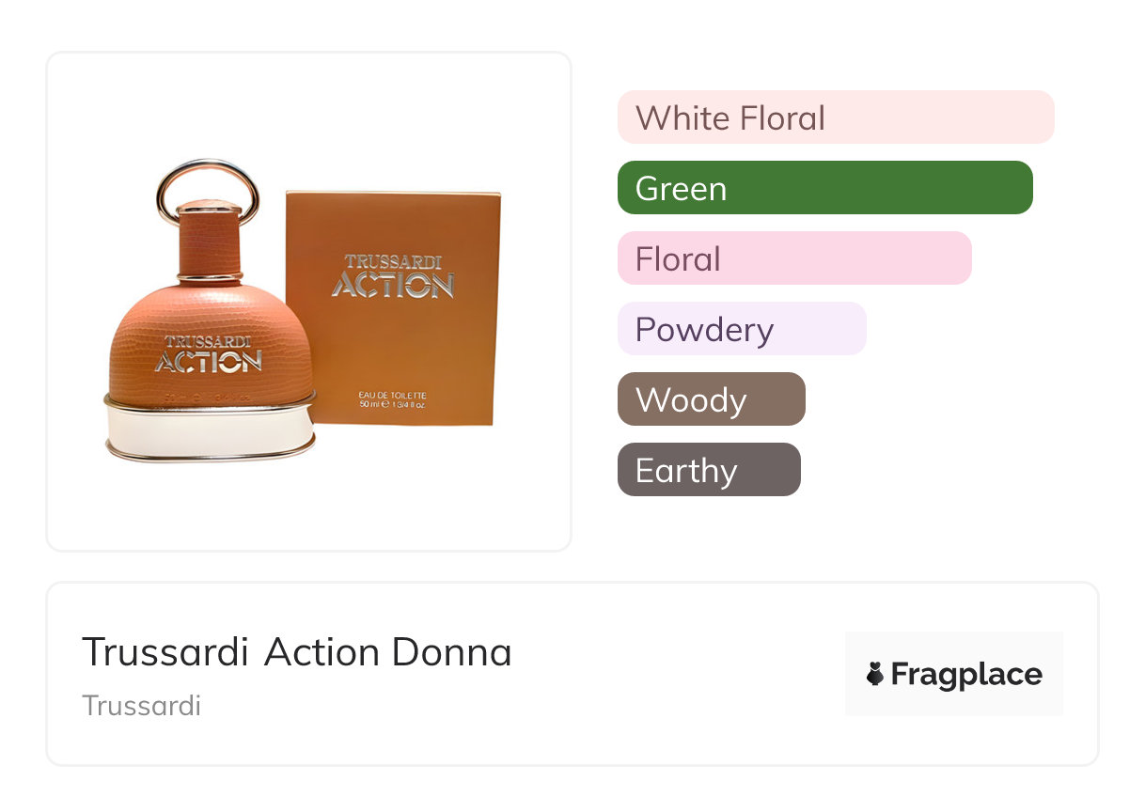This screenshot has height=812, width=1145.
Task: Select the White Floral accord bar
Action: tap(835, 117)
